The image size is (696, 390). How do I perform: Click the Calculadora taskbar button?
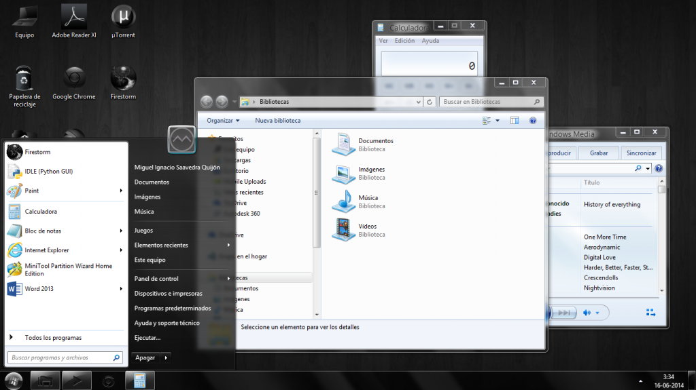pos(140,381)
